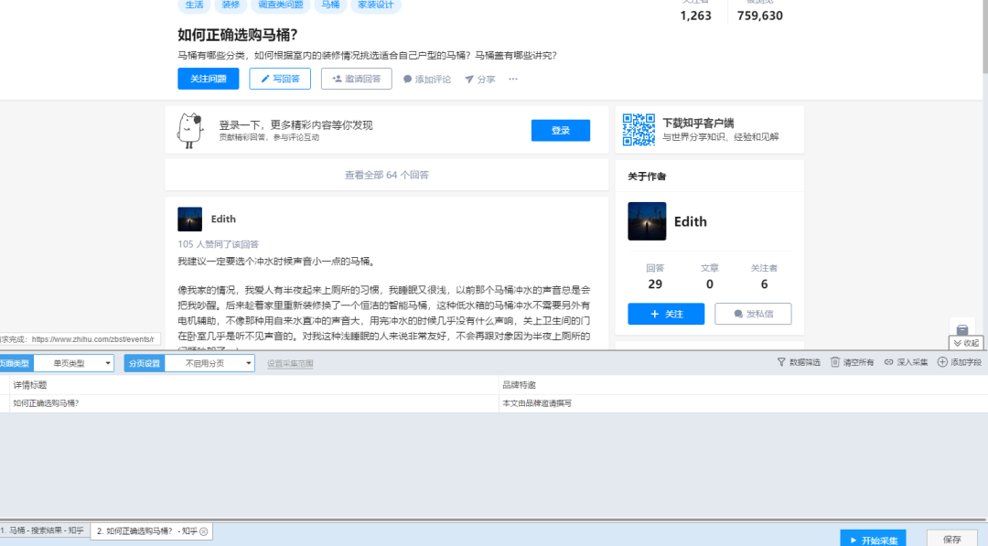The image size is (988, 546).
Task: Click the 清空所有 trash icon
Action: (x=835, y=362)
